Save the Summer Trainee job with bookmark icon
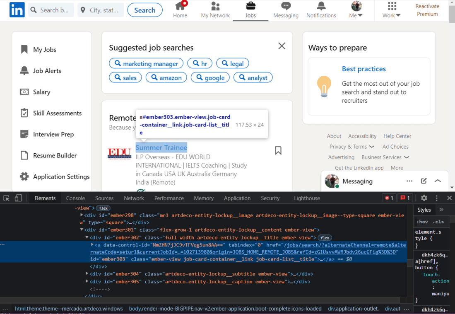The height and width of the screenshot is (314, 455). point(278,150)
